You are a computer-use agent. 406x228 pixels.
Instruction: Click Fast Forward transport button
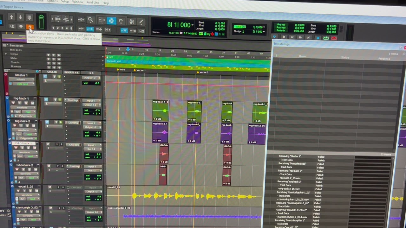(300, 37)
